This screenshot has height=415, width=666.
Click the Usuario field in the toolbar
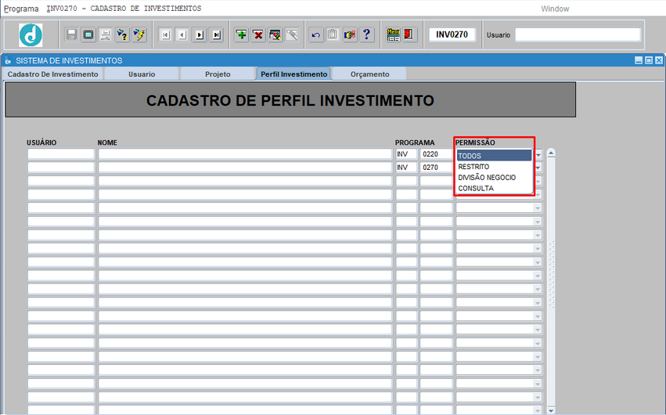tap(578, 34)
